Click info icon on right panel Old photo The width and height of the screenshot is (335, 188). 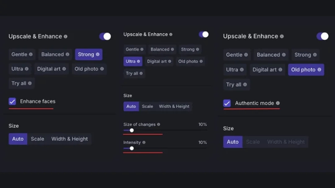[319, 70]
